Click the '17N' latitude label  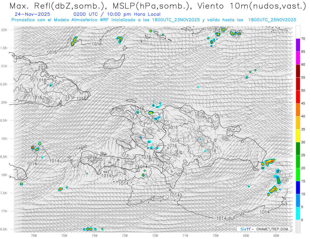pos(4,211)
